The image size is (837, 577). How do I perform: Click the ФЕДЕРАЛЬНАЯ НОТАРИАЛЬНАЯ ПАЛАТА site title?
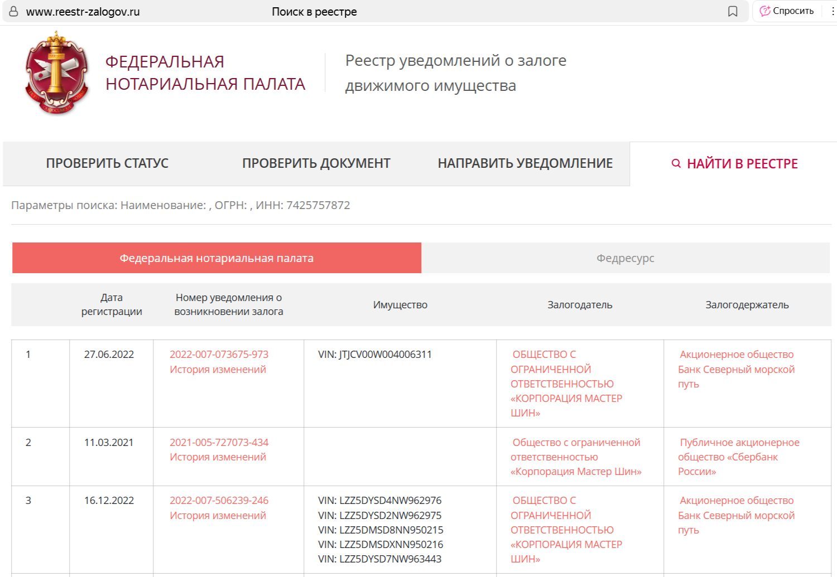(x=205, y=73)
